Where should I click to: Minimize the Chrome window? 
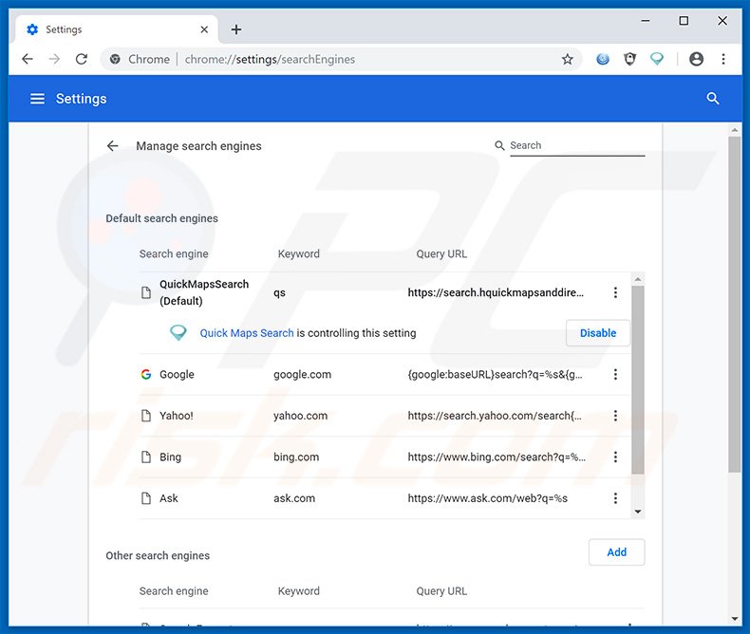tap(646, 21)
